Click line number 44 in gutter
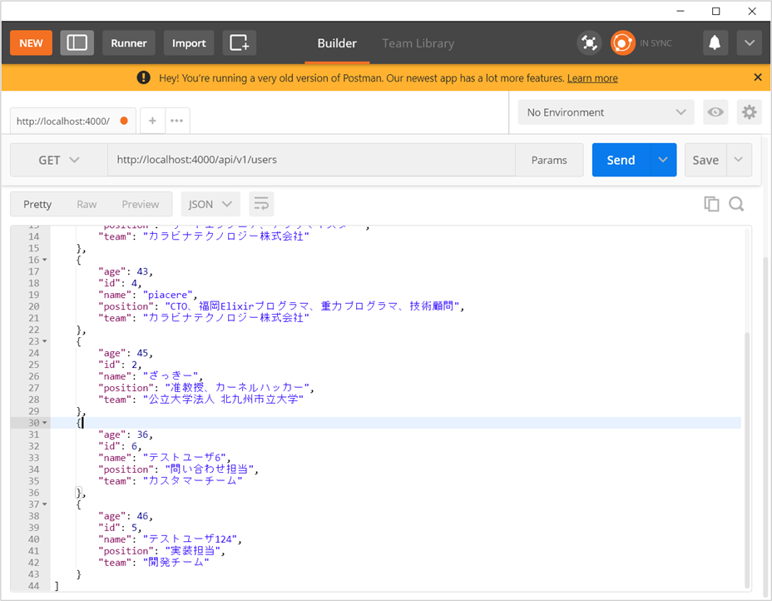772x601 pixels. pyautogui.click(x=33, y=586)
